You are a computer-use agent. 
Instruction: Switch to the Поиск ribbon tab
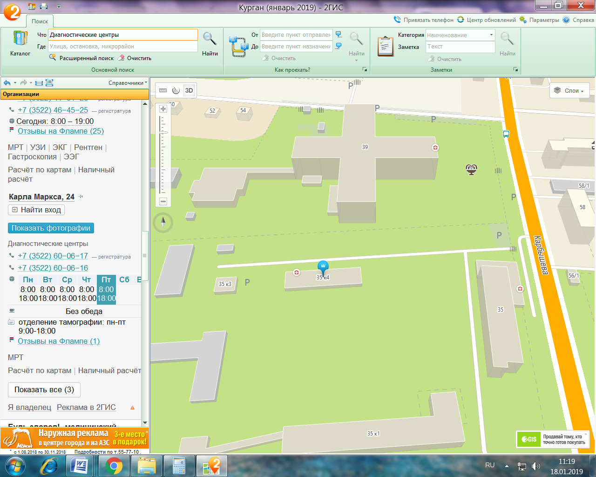tap(40, 21)
